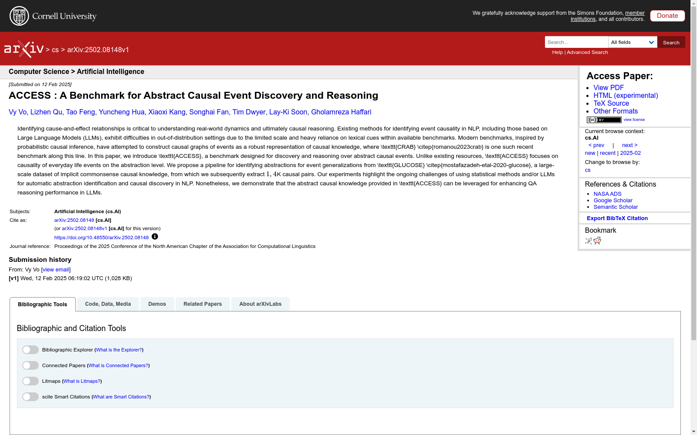Select the Bibliographic Tools tab
Viewport: 697px width, 435px height.
pyautogui.click(x=43, y=304)
